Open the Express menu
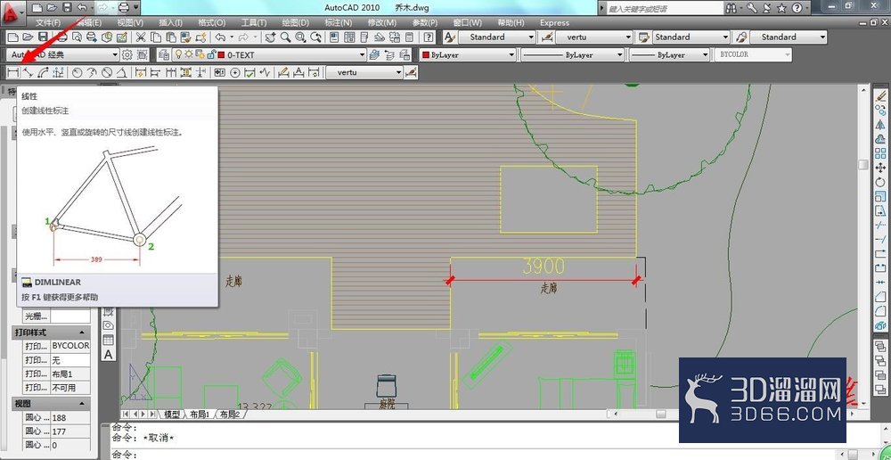This screenshot has width=891, height=460. 554,23
